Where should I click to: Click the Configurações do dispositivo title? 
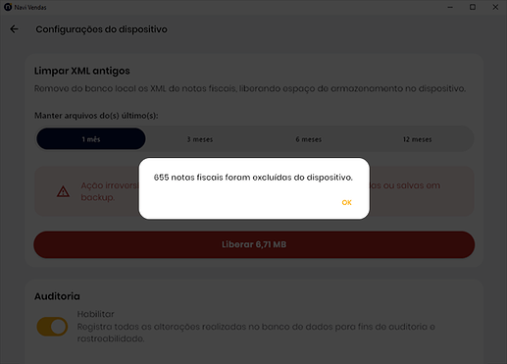pos(101,29)
